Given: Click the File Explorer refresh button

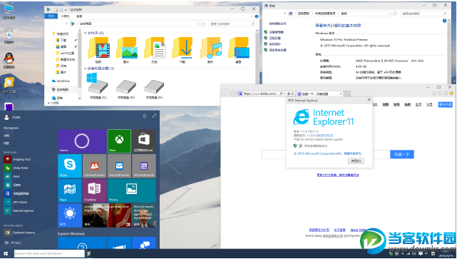Looking at the screenshot, I should pyautogui.click(x=203, y=24).
